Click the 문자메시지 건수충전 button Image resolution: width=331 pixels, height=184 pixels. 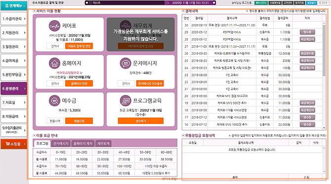click(150, 84)
